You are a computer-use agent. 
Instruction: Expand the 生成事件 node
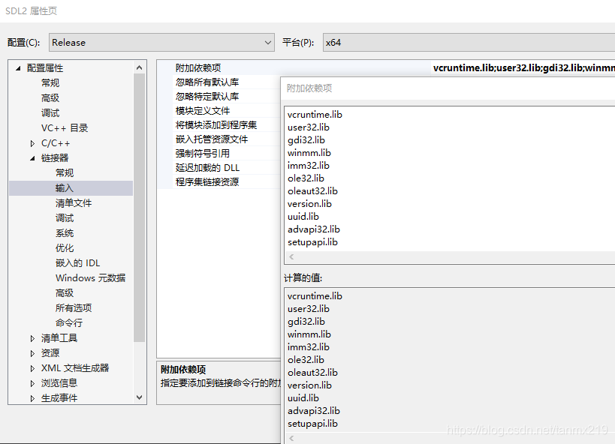32,398
